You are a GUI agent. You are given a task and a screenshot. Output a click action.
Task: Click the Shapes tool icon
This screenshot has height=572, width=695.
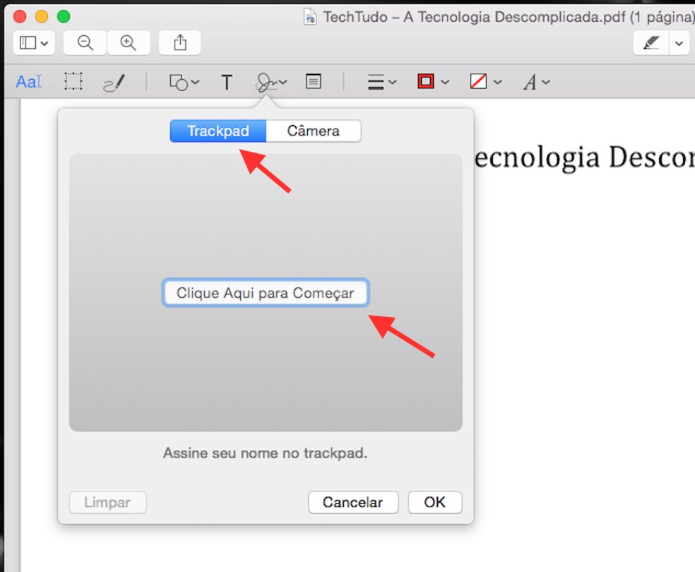tap(179, 83)
